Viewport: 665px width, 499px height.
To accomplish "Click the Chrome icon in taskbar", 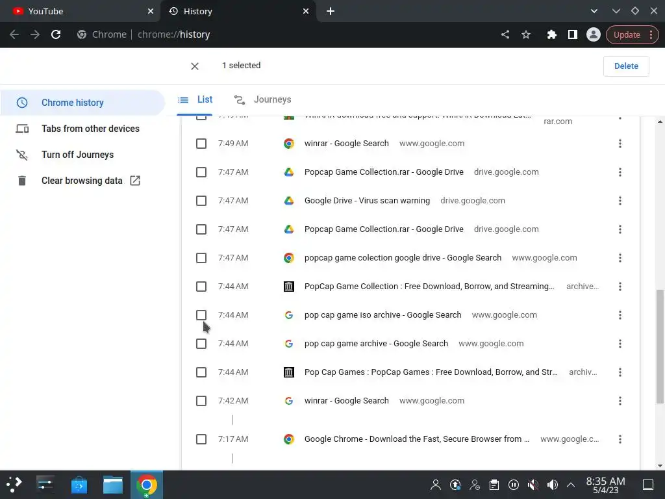I will (x=147, y=485).
